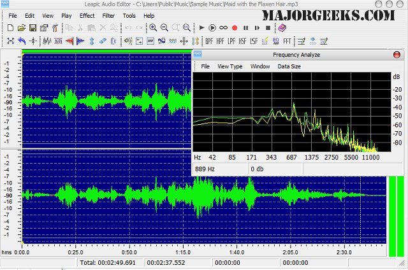Image resolution: width=408 pixels, height=270 pixels.
Task: Expand Data Size menu in Frequency Analyze
Action: (x=289, y=66)
